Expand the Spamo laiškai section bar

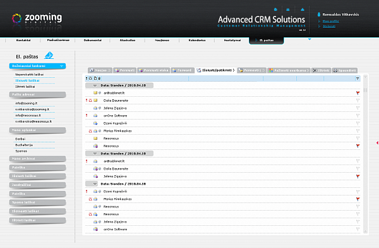tap(37, 202)
